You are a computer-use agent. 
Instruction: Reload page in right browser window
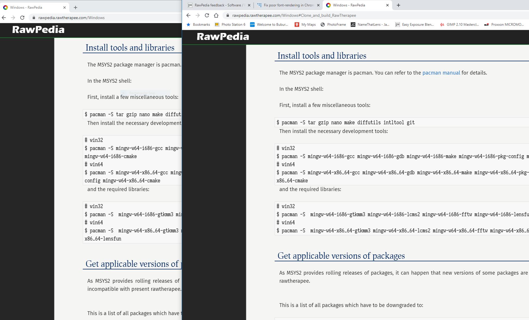[207, 15]
